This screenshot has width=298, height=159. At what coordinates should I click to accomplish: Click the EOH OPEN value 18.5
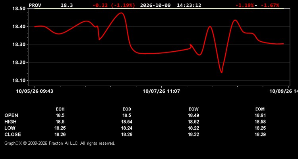[60, 115]
